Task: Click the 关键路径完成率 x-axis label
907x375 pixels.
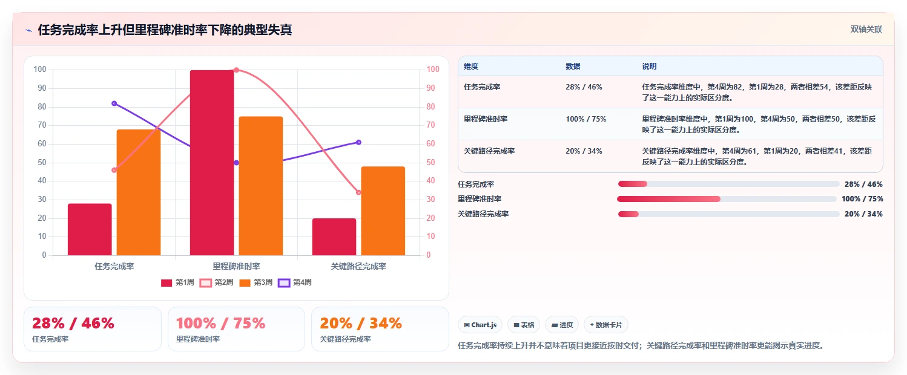Action: tap(358, 266)
